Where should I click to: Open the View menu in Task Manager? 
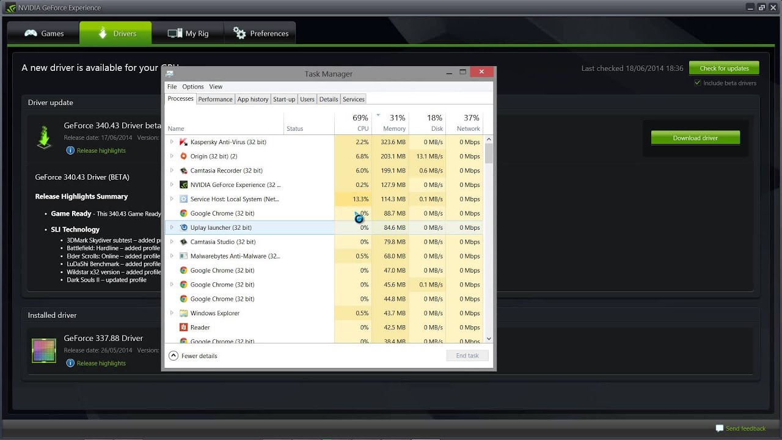point(216,87)
